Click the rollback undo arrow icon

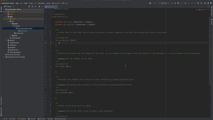pyautogui.click(x=201, y=3)
